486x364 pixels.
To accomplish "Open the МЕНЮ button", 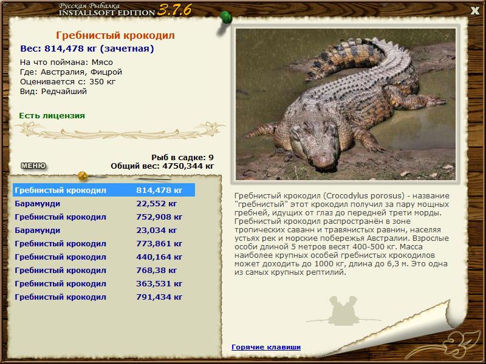I will click(x=33, y=166).
